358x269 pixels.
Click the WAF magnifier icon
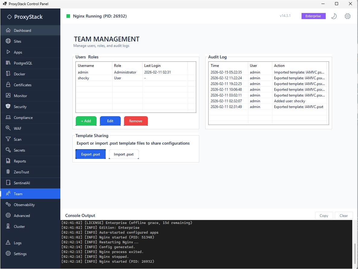click(8, 128)
